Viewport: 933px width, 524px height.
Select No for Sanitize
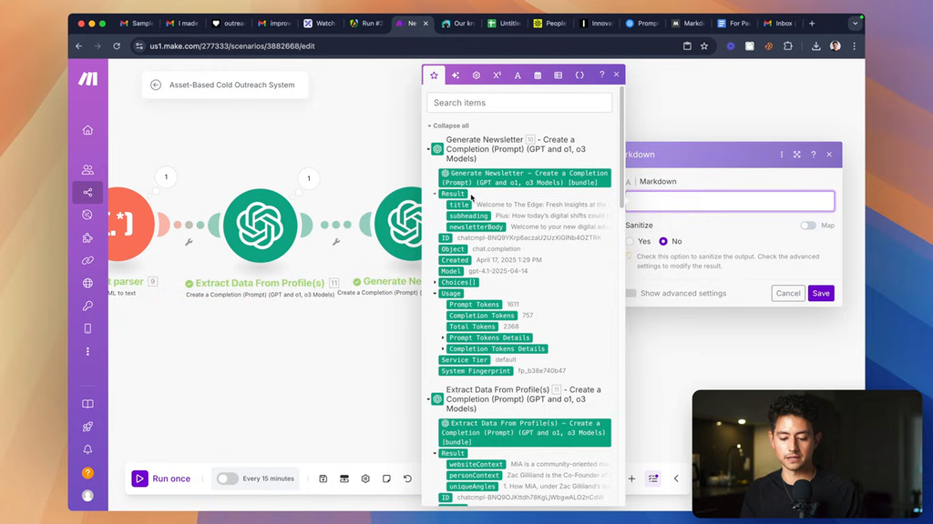pos(663,241)
